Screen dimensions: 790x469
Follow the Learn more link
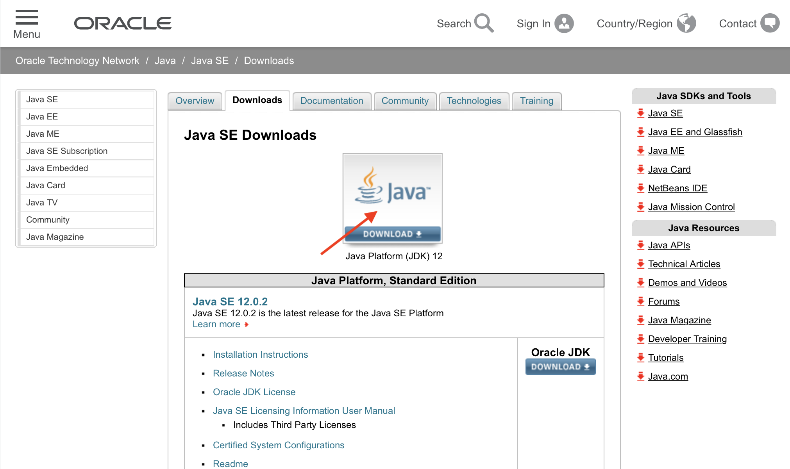216,324
